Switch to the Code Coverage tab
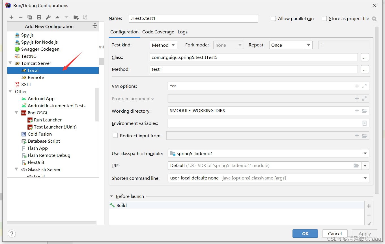Viewport: 385px width, 244px height. pyautogui.click(x=158, y=32)
